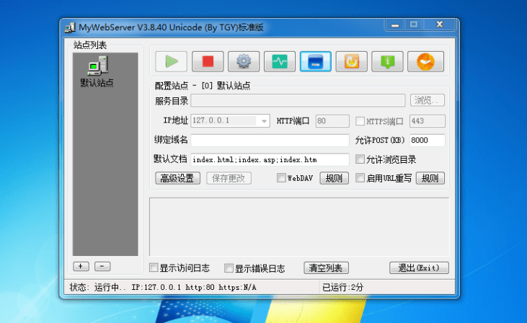Enable the HTTPS端口 checkbox
The width and height of the screenshot is (527, 323).
click(x=360, y=121)
